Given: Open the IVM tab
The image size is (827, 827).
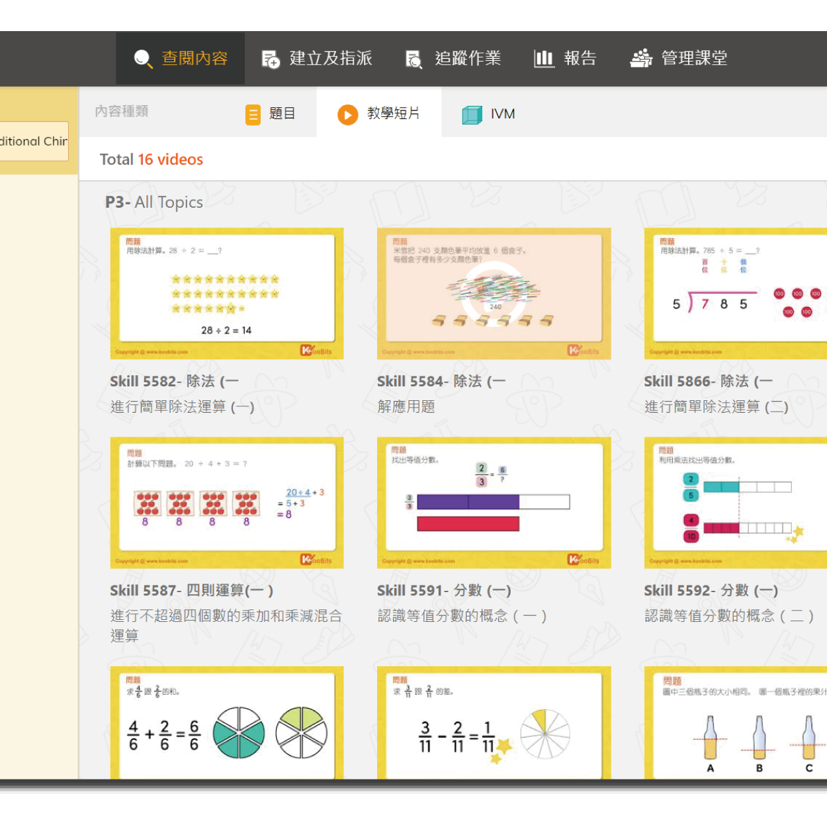Looking at the screenshot, I should pos(502,114).
